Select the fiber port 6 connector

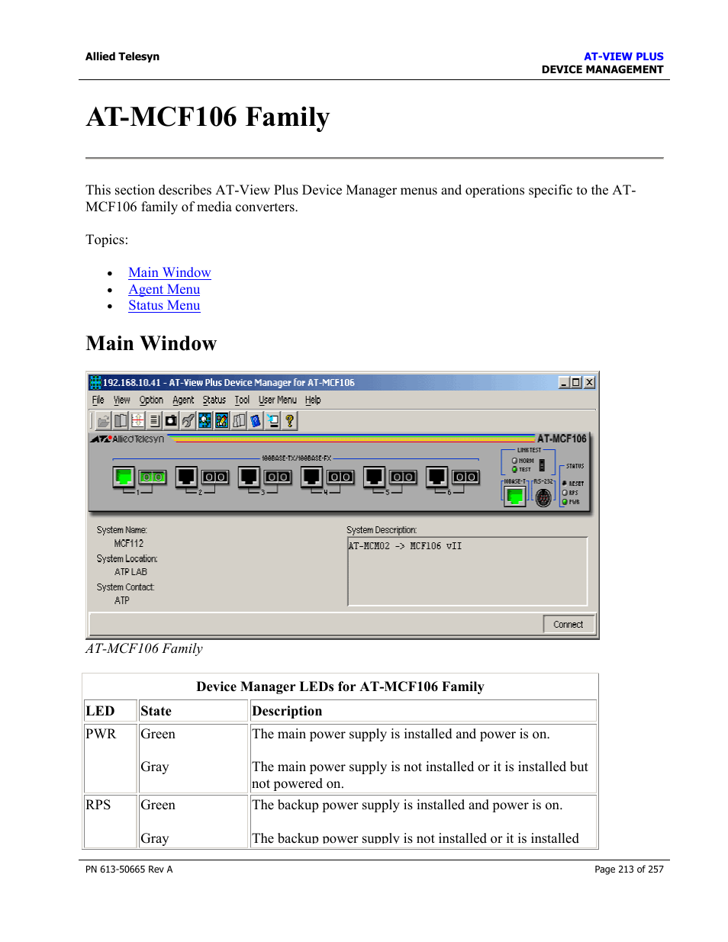click(465, 477)
